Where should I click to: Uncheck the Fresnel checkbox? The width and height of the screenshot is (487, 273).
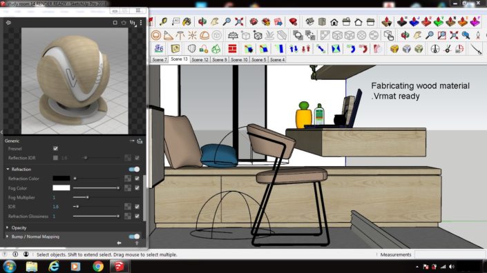(55, 149)
